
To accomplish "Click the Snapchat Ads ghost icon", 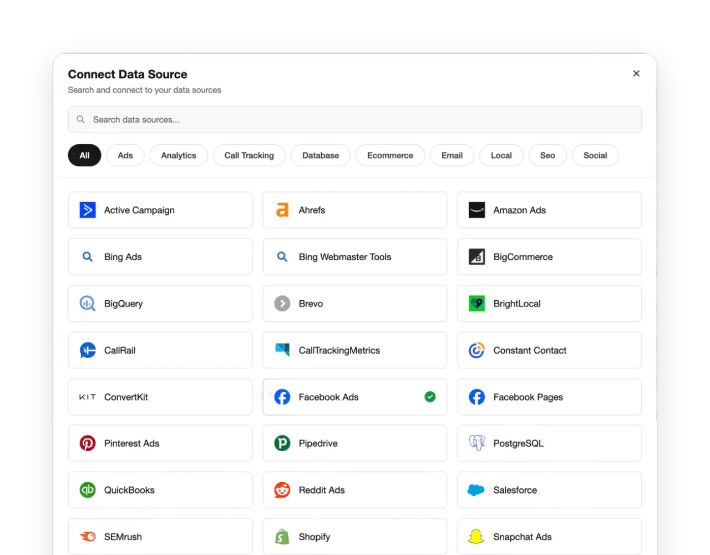I will click(476, 537).
